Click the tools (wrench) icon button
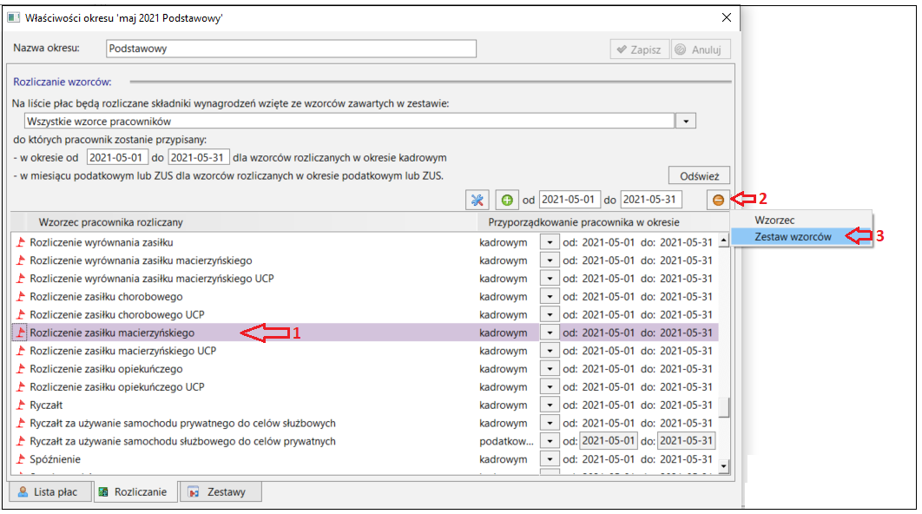This screenshot has width=922, height=514. coord(477,200)
